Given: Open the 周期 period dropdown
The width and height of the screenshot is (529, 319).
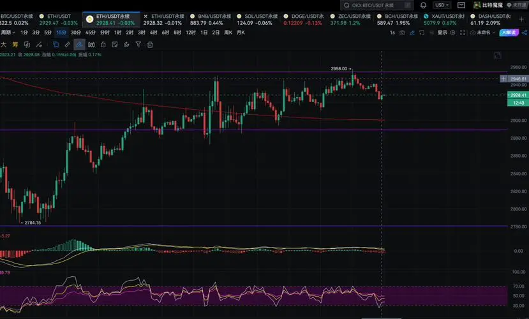Looking at the screenshot, I should click(8, 33).
